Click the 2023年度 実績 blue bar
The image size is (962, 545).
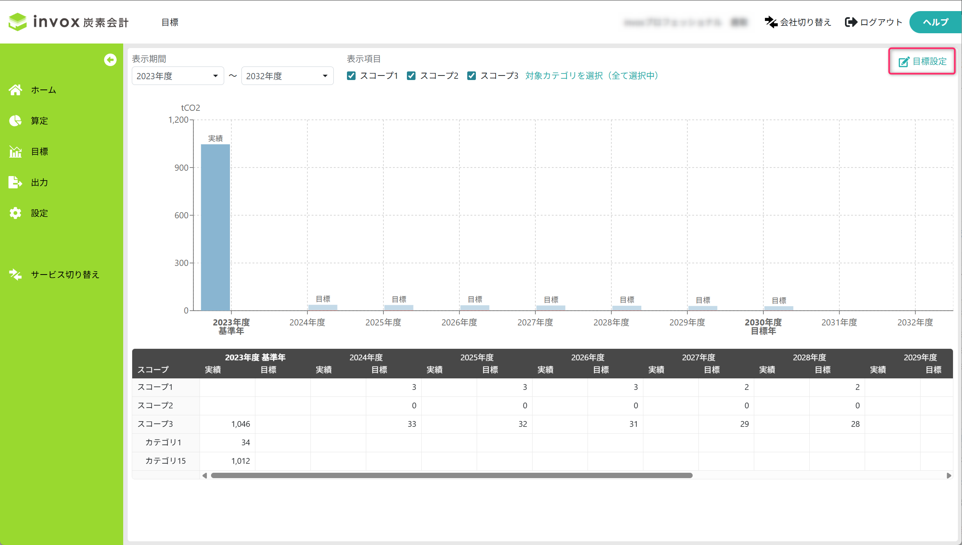point(215,228)
